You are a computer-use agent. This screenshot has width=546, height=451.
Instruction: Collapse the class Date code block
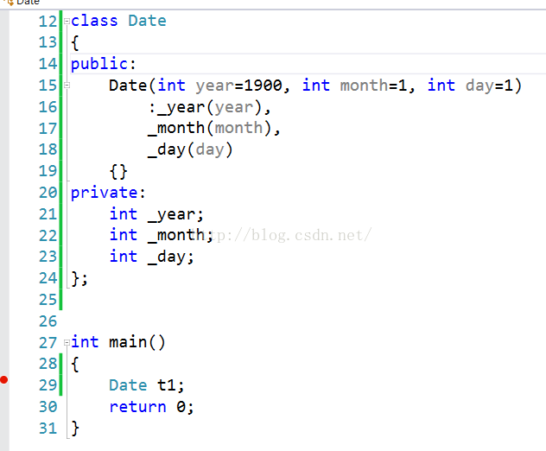tap(67, 22)
